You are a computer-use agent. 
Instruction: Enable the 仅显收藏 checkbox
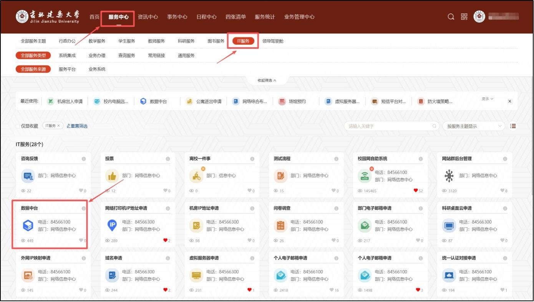point(18,126)
